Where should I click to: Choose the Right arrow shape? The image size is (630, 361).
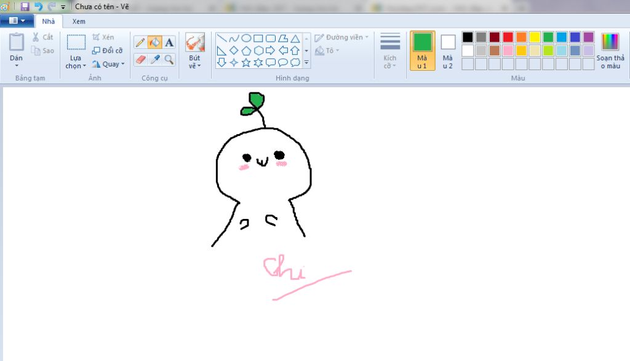(271, 50)
